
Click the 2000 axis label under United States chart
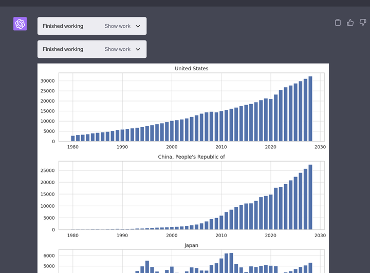coord(172,147)
